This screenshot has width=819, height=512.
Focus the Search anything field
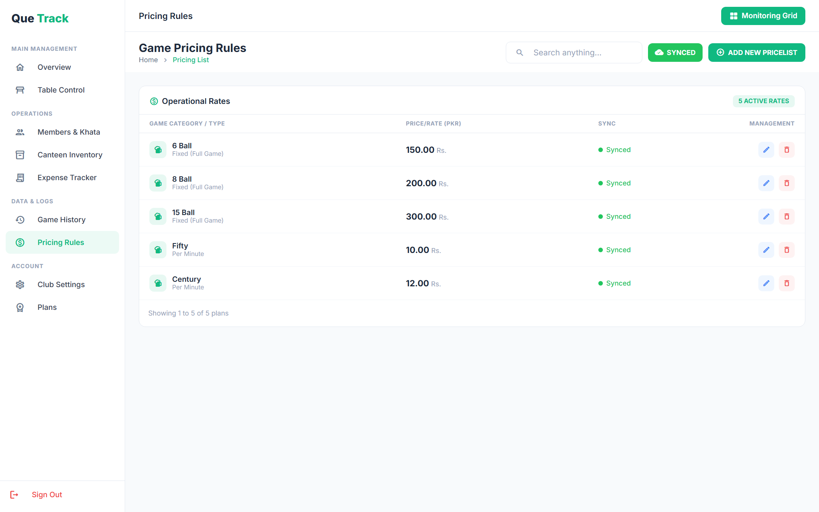pos(574,53)
